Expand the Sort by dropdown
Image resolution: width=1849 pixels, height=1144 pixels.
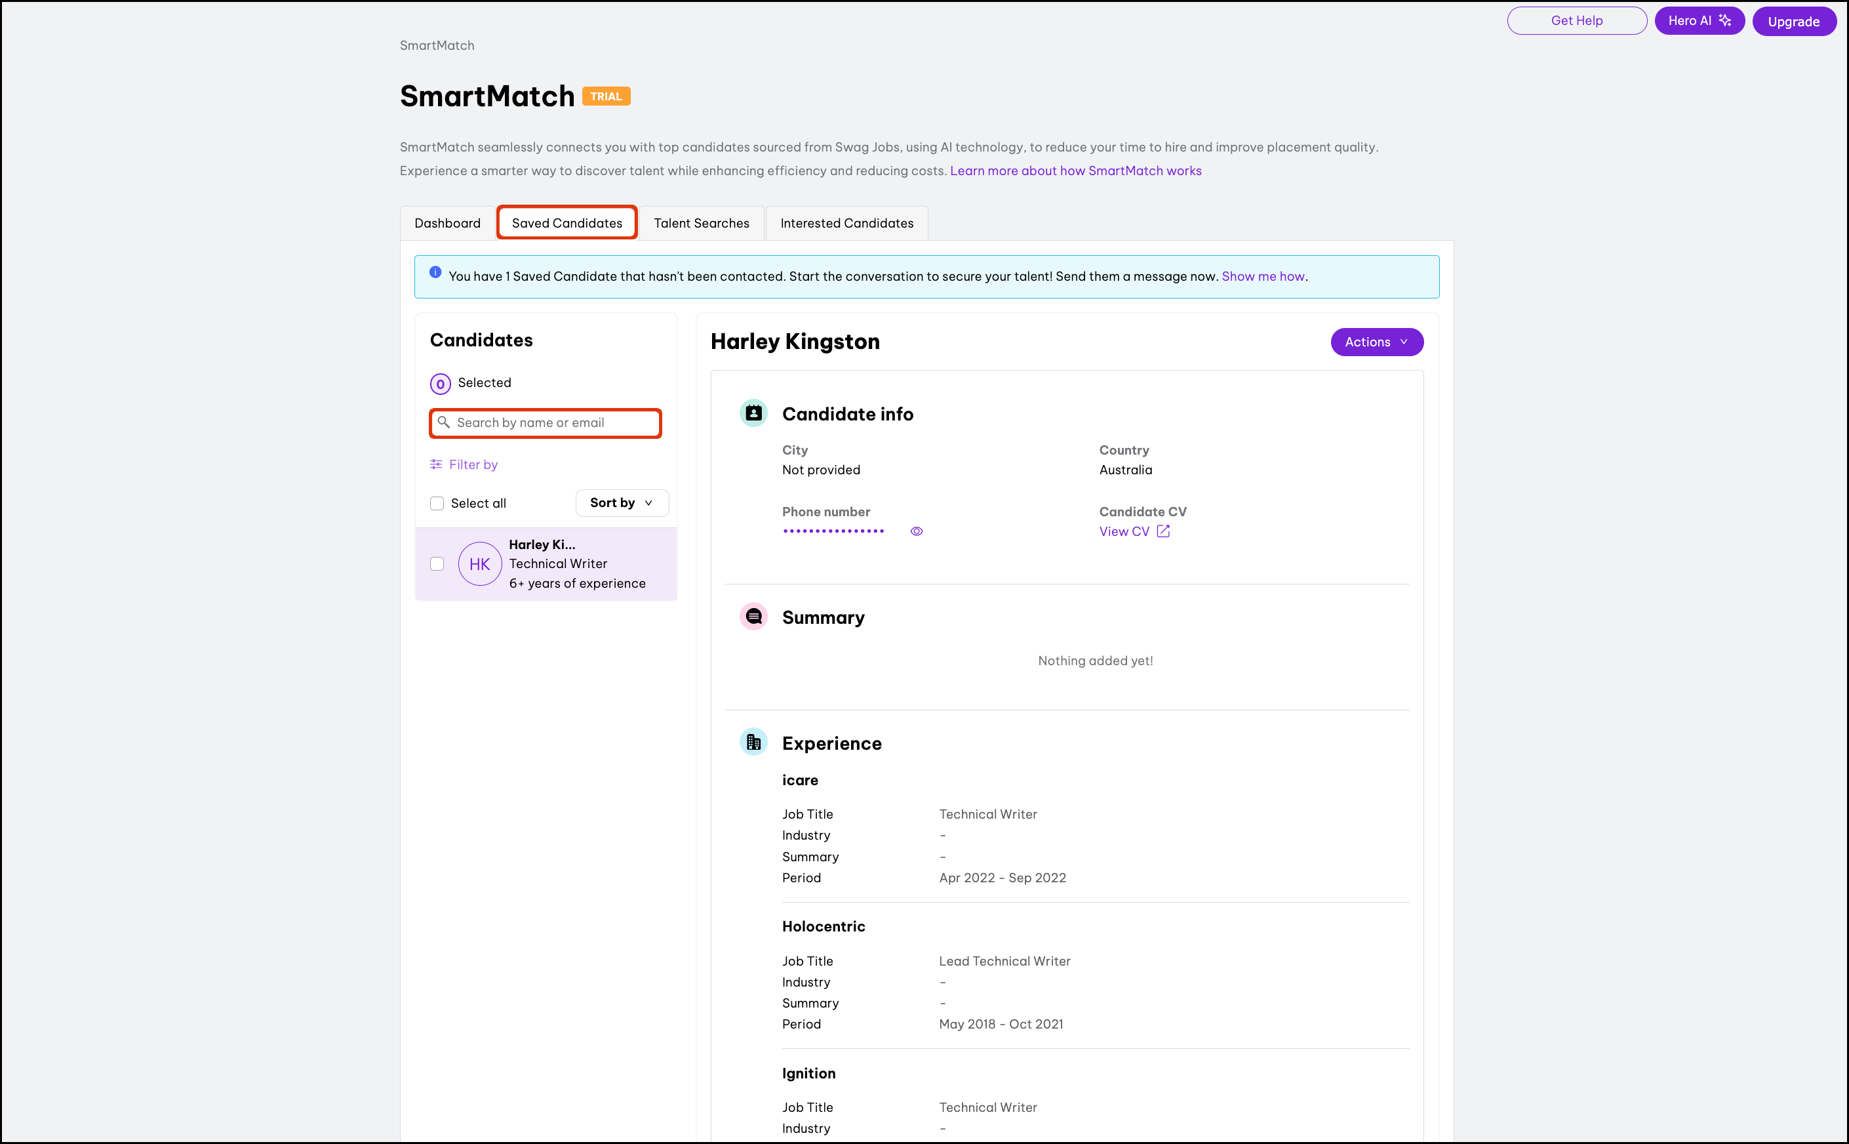[622, 503]
